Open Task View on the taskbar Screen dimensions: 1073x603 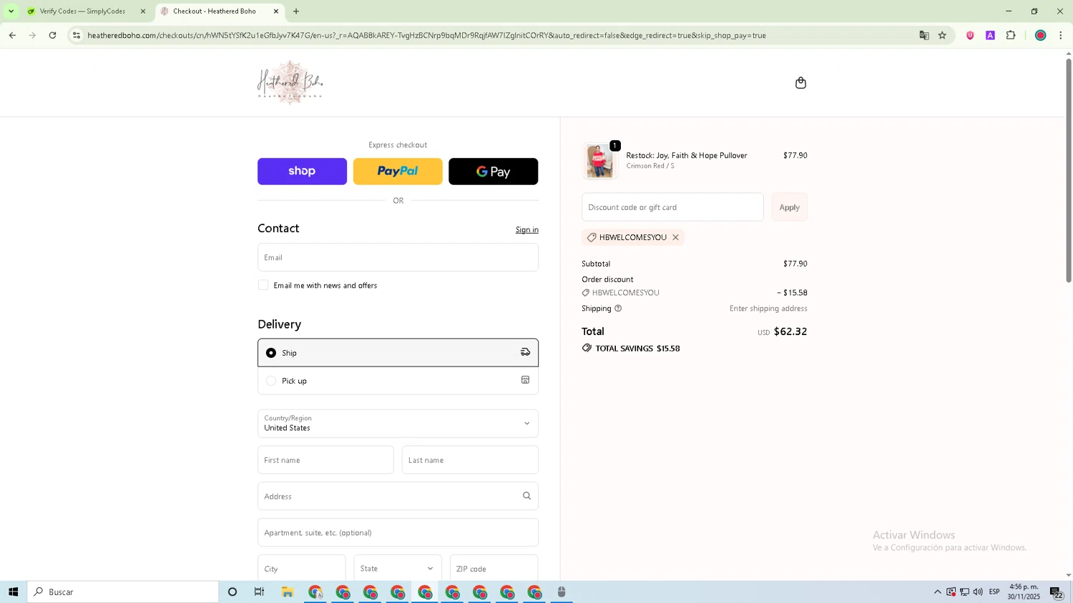(x=259, y=592)
